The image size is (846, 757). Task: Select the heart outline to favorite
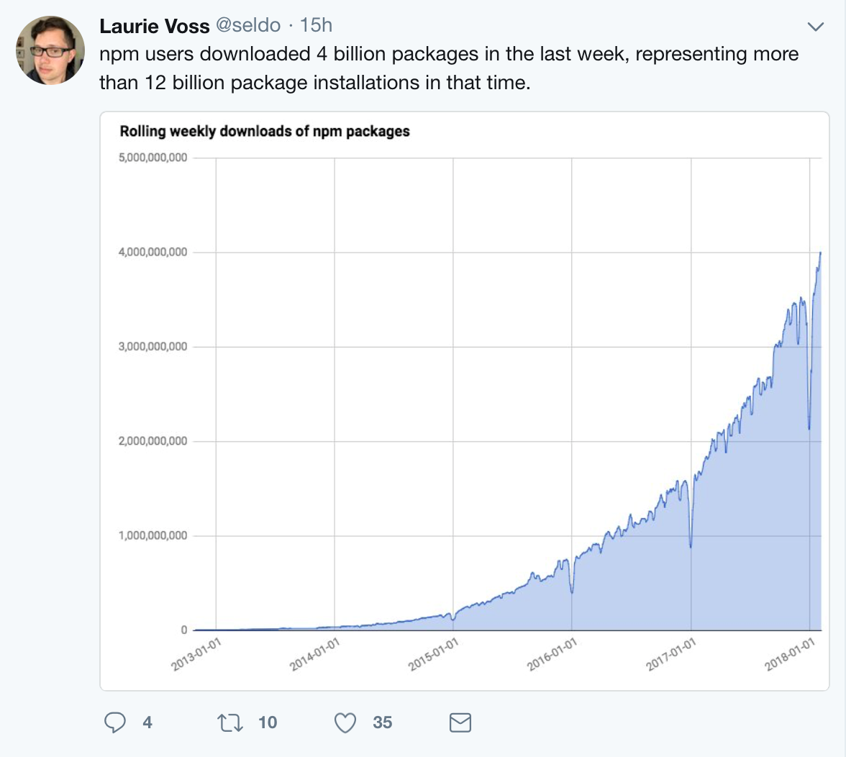tap(345, 722)
